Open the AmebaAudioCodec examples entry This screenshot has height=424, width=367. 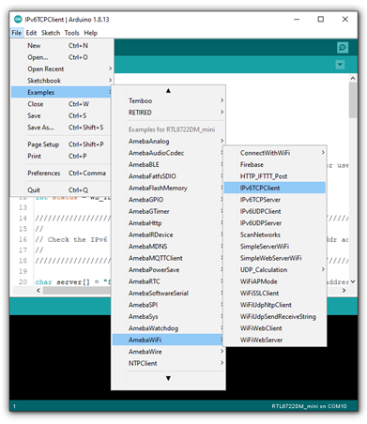click(168, 153)
